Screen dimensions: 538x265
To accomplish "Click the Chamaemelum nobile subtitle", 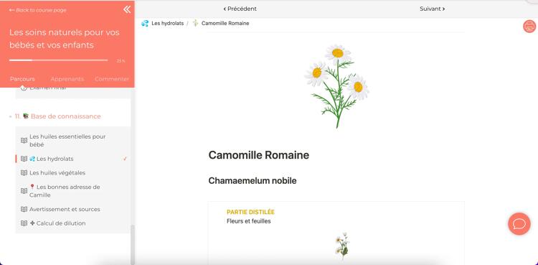I will [x=253, y=181].
